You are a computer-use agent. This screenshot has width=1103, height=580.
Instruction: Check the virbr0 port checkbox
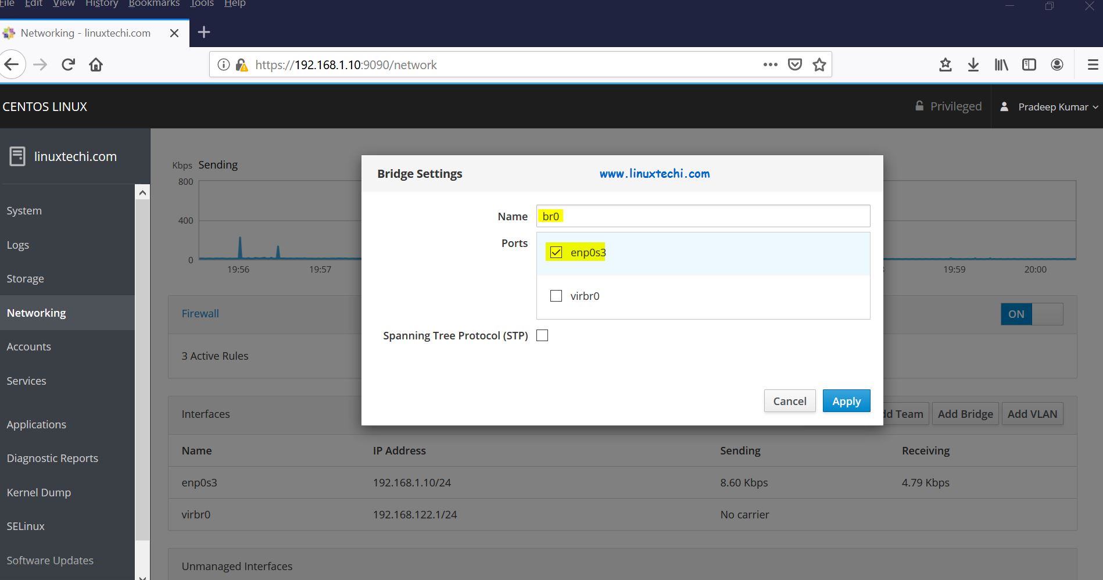[556, 296]
